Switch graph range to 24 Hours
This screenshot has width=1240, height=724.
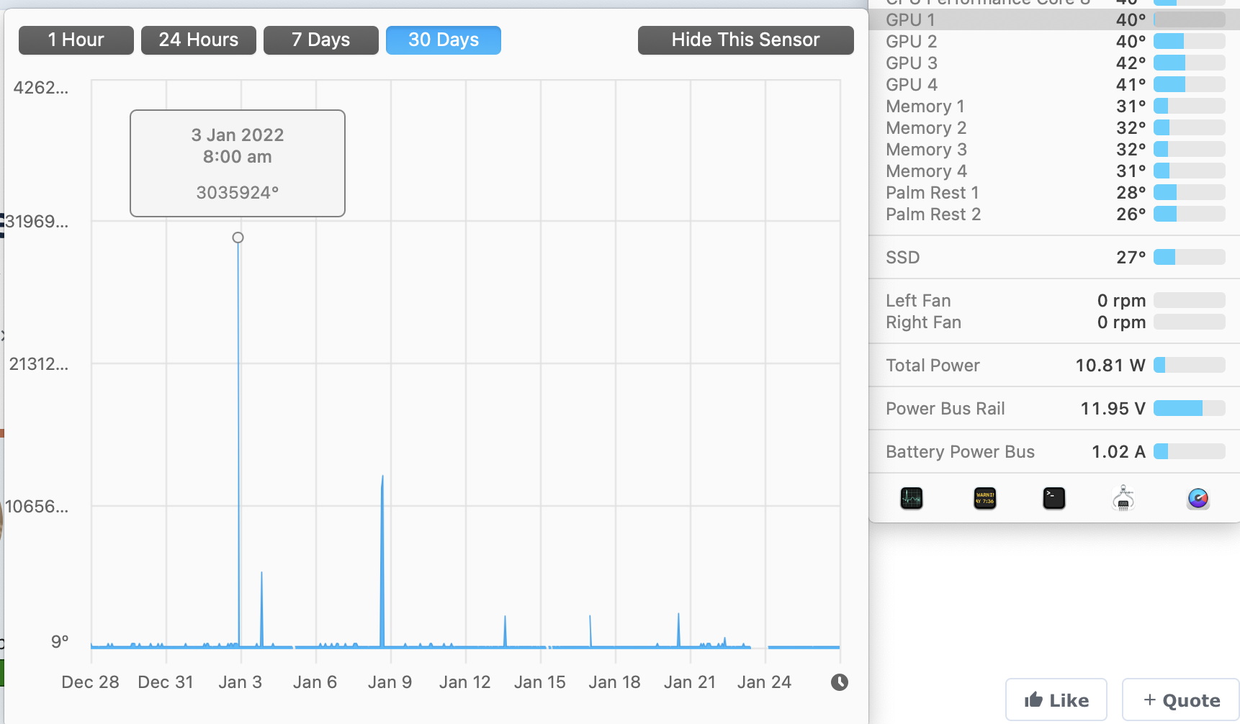[199, 40]
